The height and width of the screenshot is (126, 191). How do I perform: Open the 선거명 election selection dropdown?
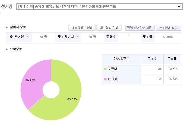click(99, 7)
